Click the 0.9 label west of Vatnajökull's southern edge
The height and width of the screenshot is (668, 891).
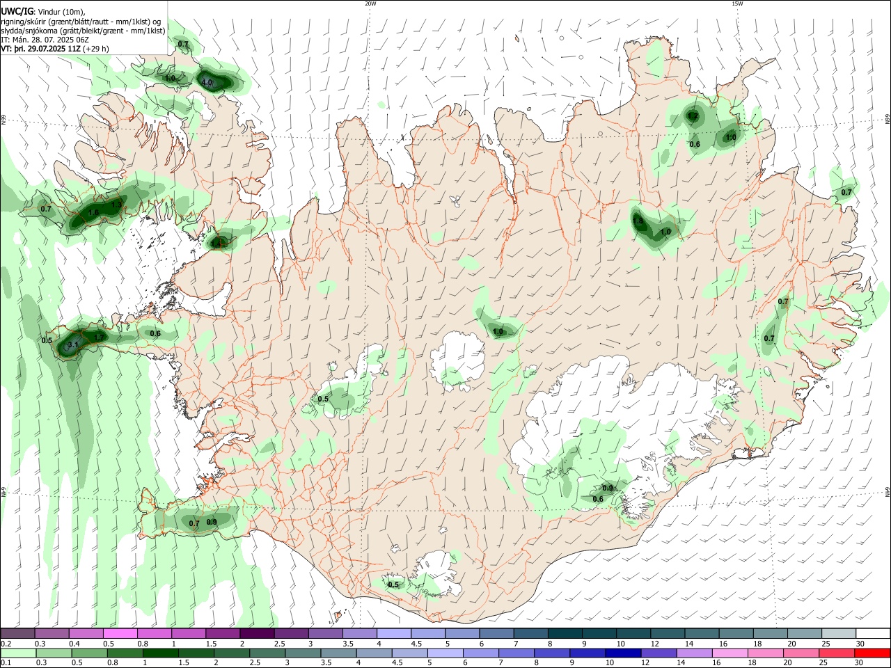point(608,488)
